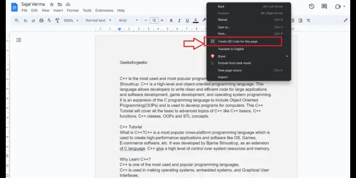Open the zoom 100% dropdown
The height and width of the screenshot is (178, 356).
point(71,20)
